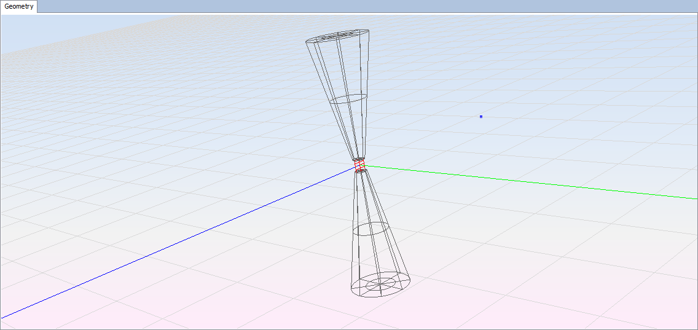
Task: Click empty tab bar right of Geometry tab
Action: click(369, 7)
